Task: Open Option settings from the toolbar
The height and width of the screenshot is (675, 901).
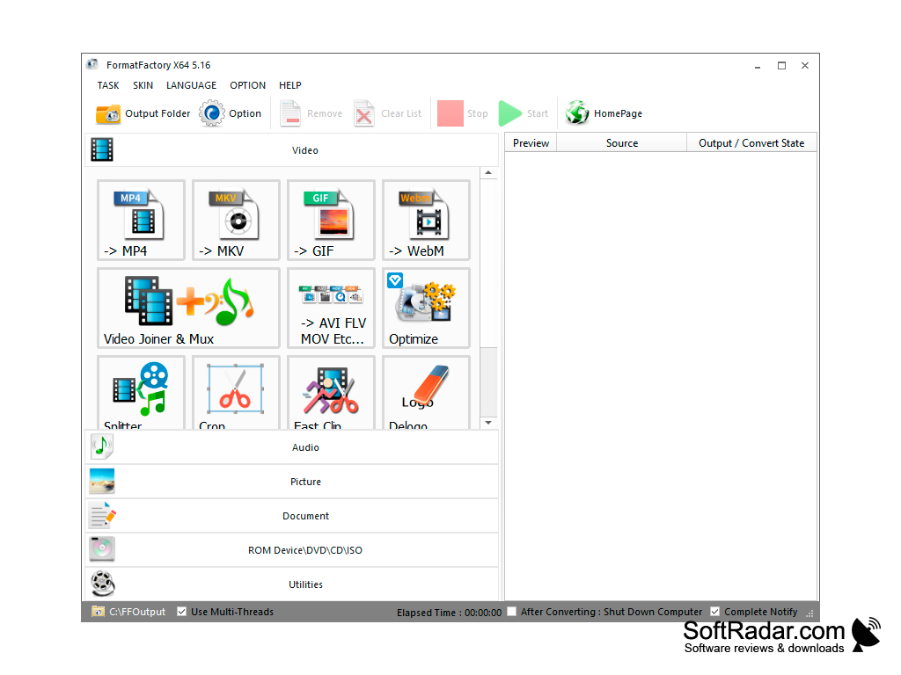Action: 231,113
